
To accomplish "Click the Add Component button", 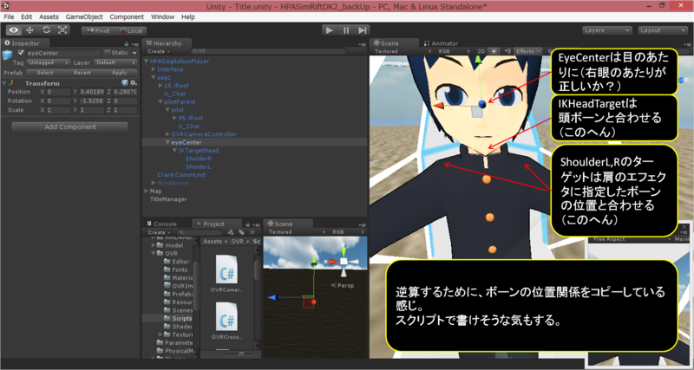I will [70, 127].
